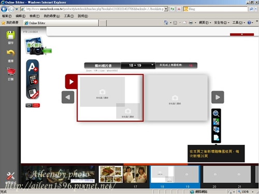Click the Bing search box
This screenshot has width=259, height=194.
(x=216, y=9)
